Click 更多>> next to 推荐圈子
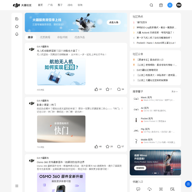192x192 pixels. coord(174,92)
